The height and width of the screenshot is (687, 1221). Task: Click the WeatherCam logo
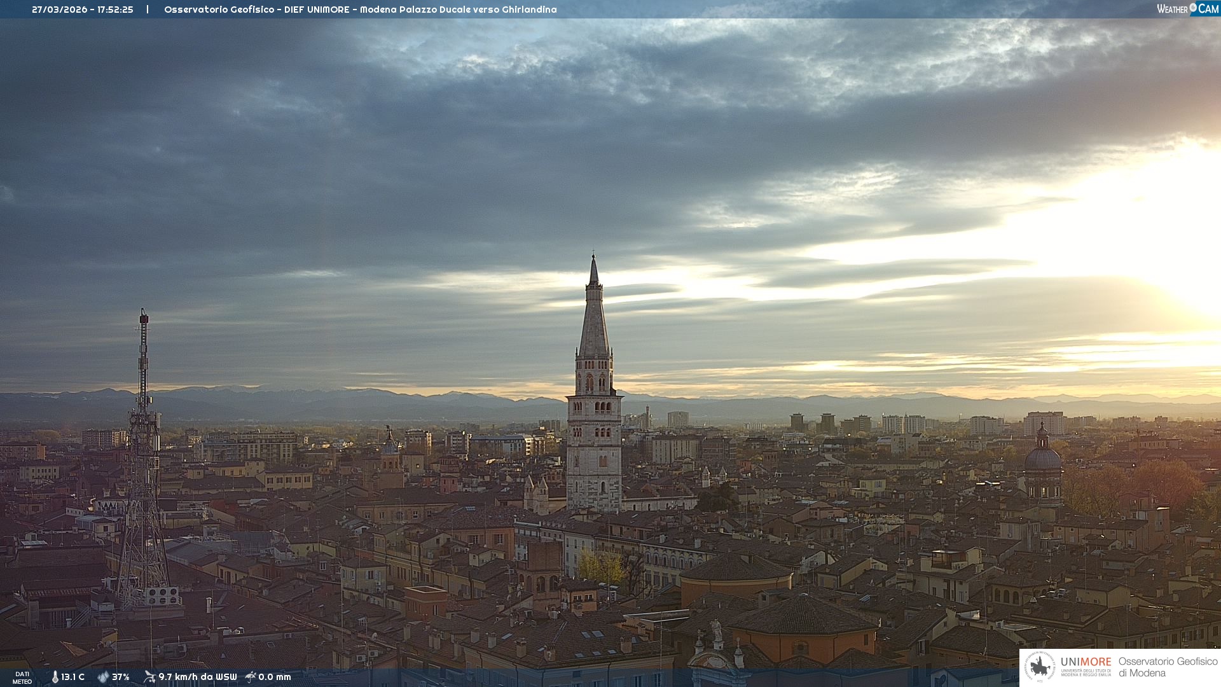click(1187, 9)
